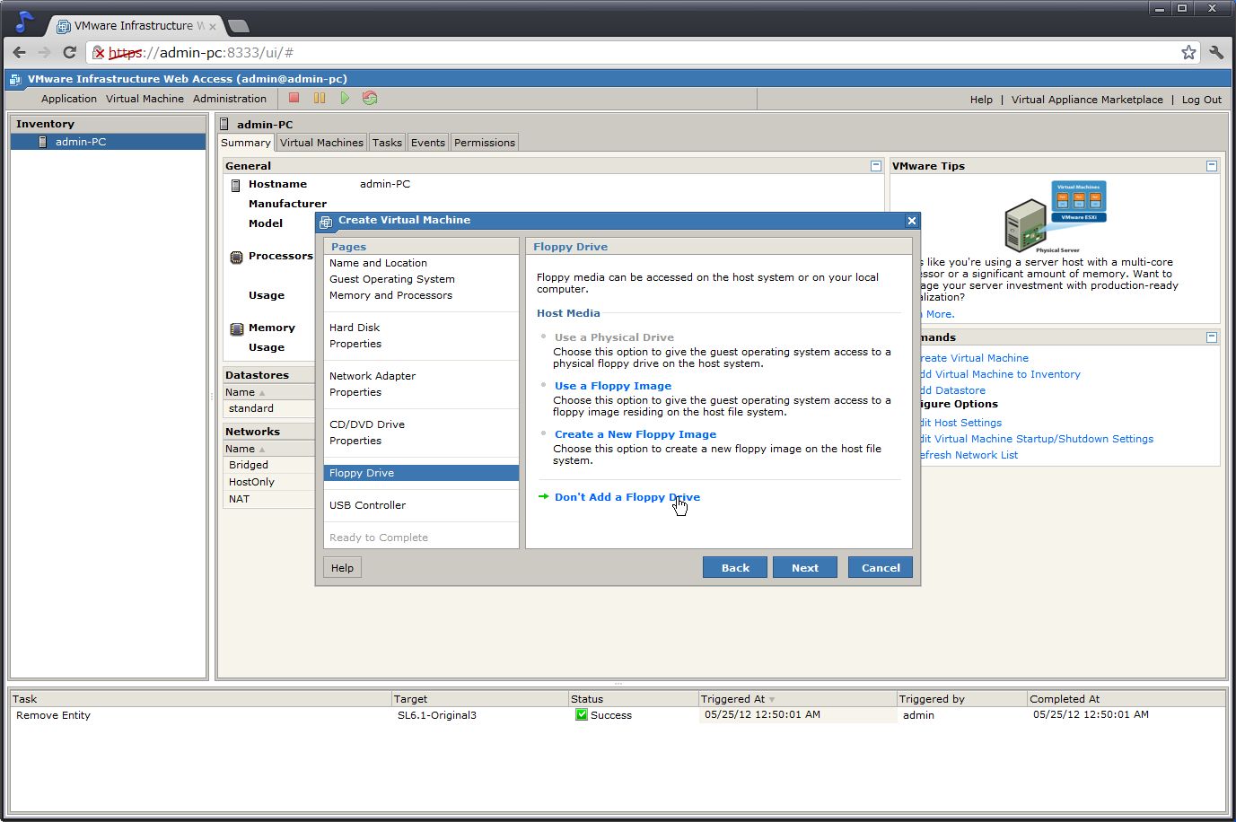
Task: Click the admin-PC host icon in Inventory
Action: coord(42,142)
